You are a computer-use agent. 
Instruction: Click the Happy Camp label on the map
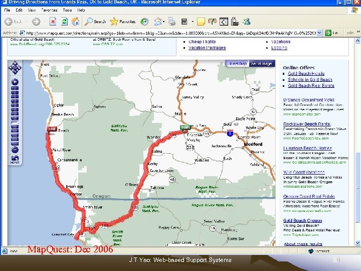169,227
